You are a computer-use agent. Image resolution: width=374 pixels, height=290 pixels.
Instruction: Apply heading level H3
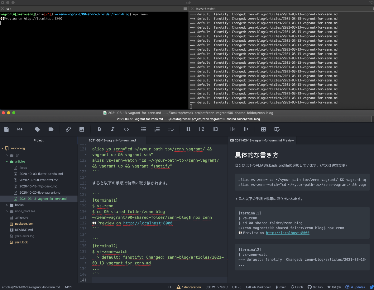coord(215,129)
